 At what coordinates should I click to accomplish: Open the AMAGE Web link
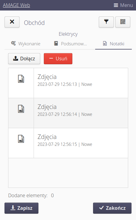pos(17,5)
